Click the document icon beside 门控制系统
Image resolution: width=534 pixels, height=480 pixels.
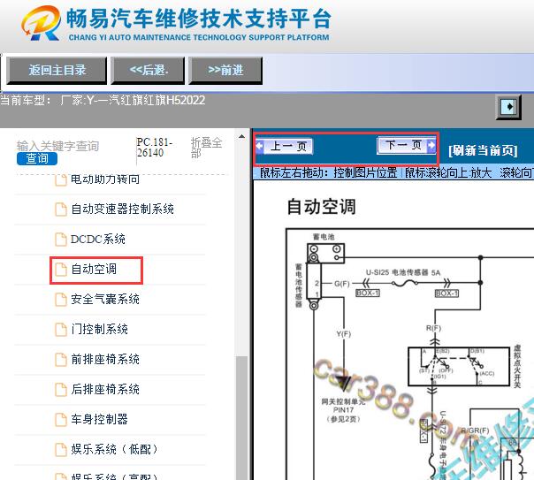pyautogui.click(x=61, y=329)
